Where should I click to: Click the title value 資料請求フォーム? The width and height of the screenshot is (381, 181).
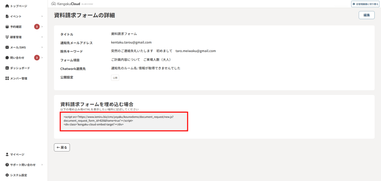tap(124, 34)
